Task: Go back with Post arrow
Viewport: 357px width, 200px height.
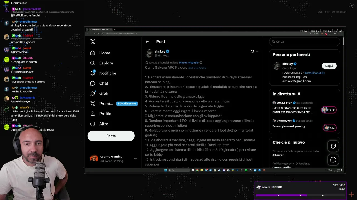Action: [147, 41]
